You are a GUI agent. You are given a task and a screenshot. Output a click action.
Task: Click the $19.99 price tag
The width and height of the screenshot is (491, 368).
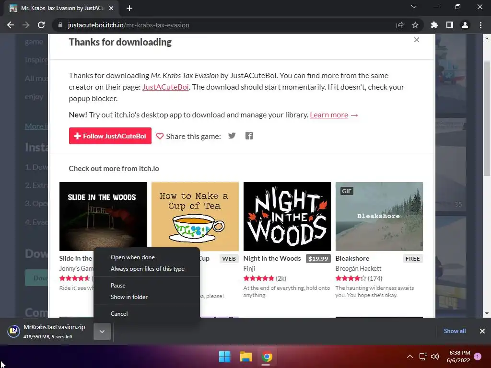pos(318,258)
